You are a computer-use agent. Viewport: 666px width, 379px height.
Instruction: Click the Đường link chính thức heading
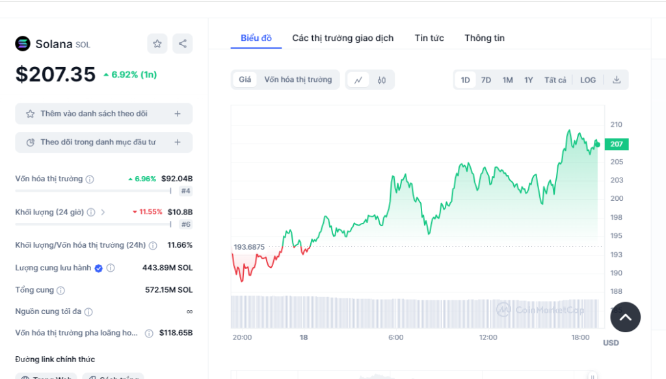pyautogui.click(x=55, y=359)
